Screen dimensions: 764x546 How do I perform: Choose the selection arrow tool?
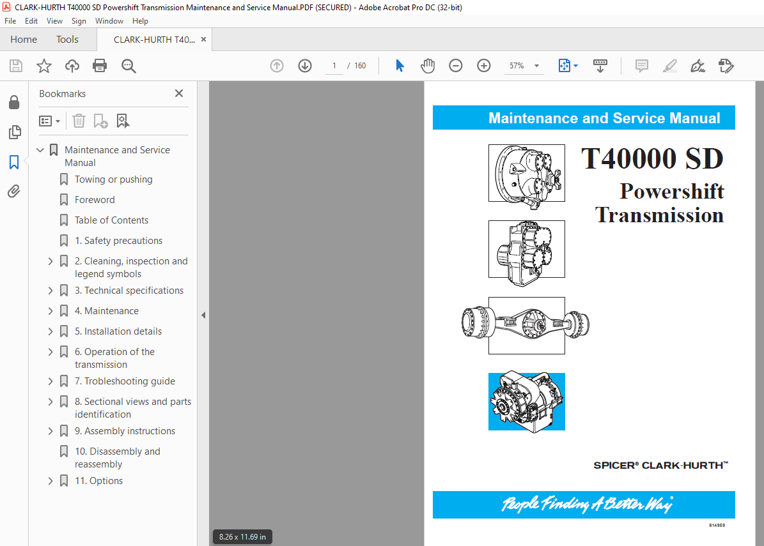(x=400, y=66)
